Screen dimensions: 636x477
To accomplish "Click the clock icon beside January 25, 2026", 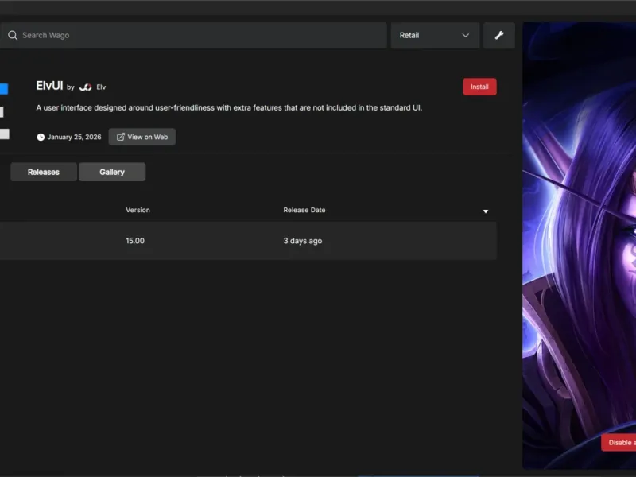I will [x=41, y=137].
